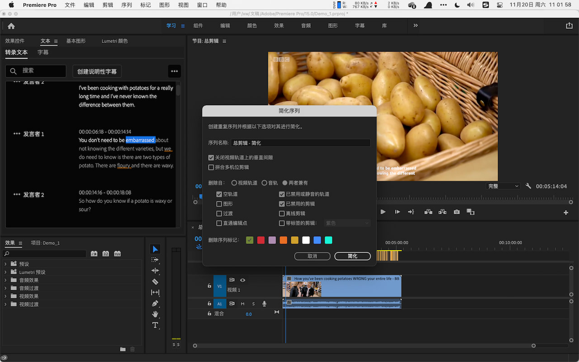Select the Selection tool in timeline toolbar

(x=155, y=249)
